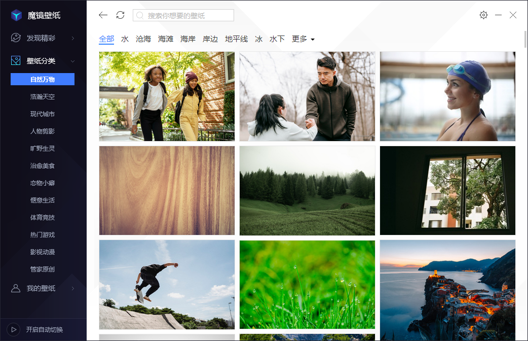Start auto-switch with the play button
The height and width of the screenshot is (341, 528).
tap(14, 329)
